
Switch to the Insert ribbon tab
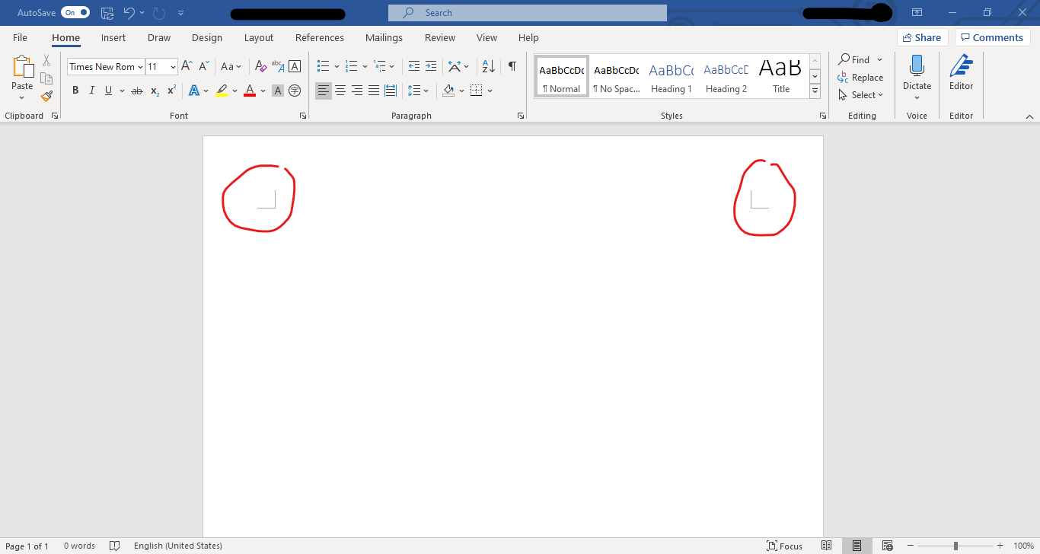(113, 37)
